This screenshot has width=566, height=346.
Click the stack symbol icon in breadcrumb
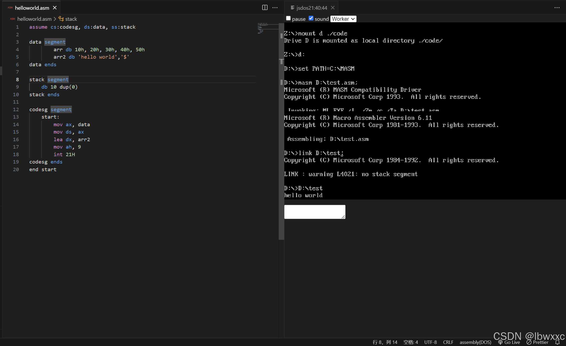(x=61, y=19)
